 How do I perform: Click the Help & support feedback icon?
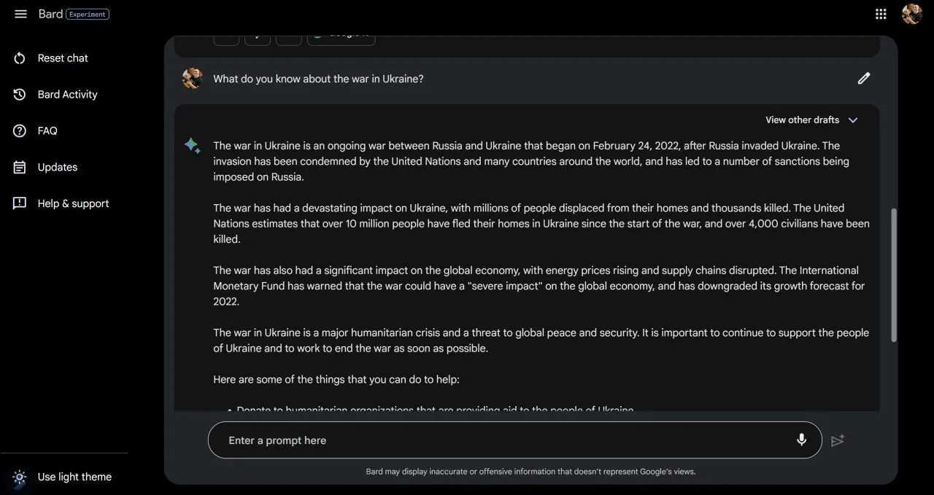click(x=20, y=203)
